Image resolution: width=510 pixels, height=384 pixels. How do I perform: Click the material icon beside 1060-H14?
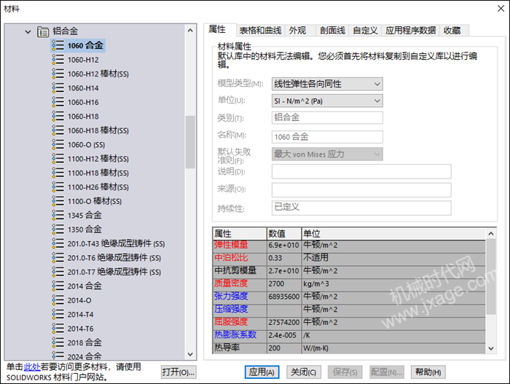[x=58, y=88]
